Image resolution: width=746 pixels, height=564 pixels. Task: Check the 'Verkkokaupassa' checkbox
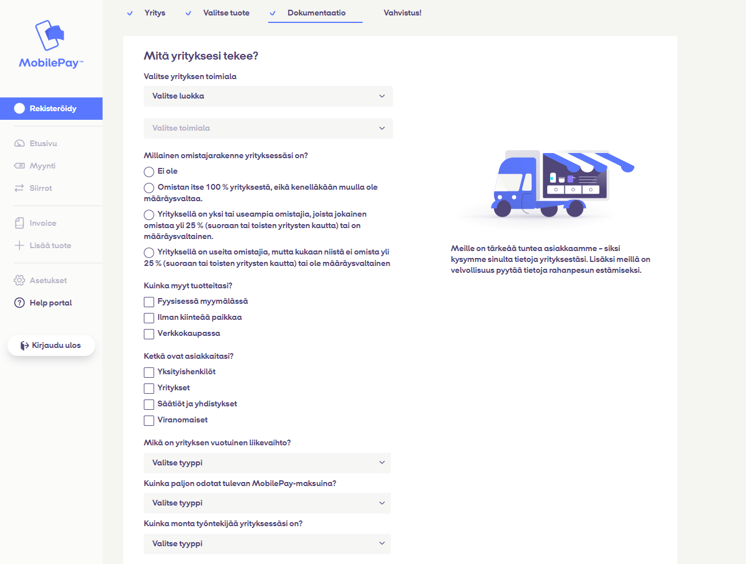click(x=149, y=334)
